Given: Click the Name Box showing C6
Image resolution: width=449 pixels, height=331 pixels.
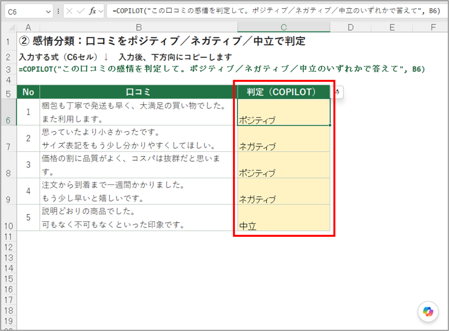Looking at the screenshot, I should tap(25, 12).
